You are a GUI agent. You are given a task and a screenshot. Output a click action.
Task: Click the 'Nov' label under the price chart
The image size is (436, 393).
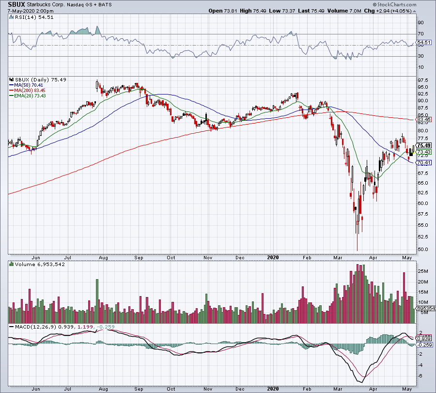pos(208,257)
